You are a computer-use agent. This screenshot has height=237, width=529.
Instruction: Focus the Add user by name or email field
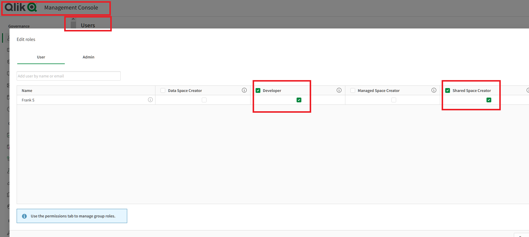click(x=69, y=76)
